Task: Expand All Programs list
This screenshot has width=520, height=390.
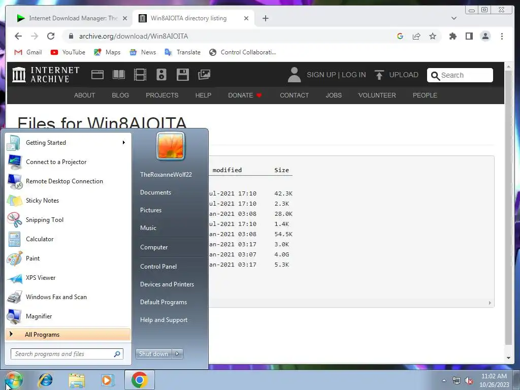Action: coord(68,334)
